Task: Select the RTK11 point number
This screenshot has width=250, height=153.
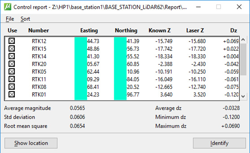Action: click(x=39, y=79)
